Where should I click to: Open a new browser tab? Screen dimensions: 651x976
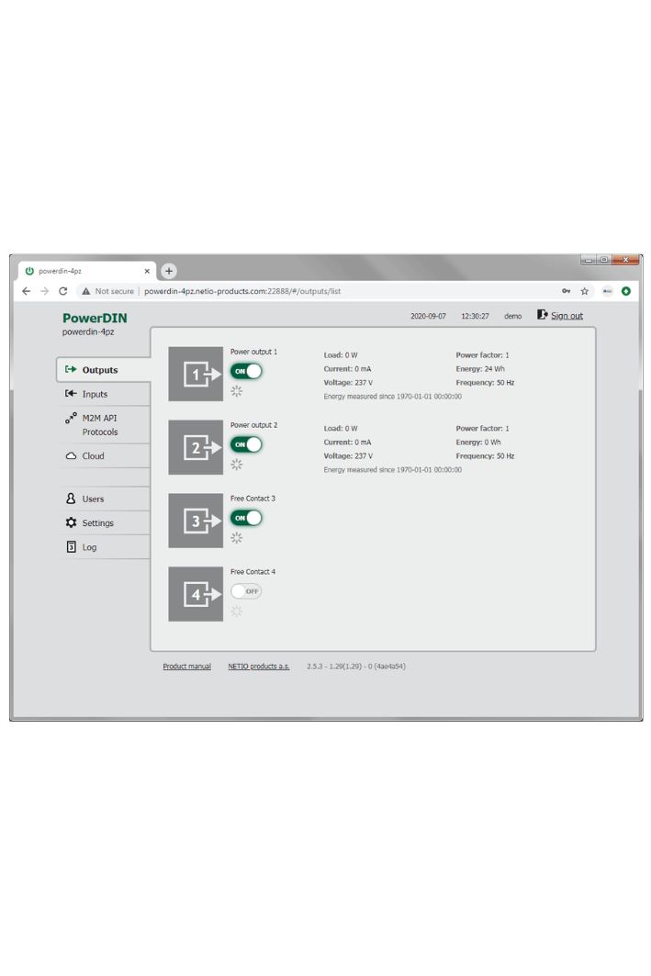tap(169, 271)
